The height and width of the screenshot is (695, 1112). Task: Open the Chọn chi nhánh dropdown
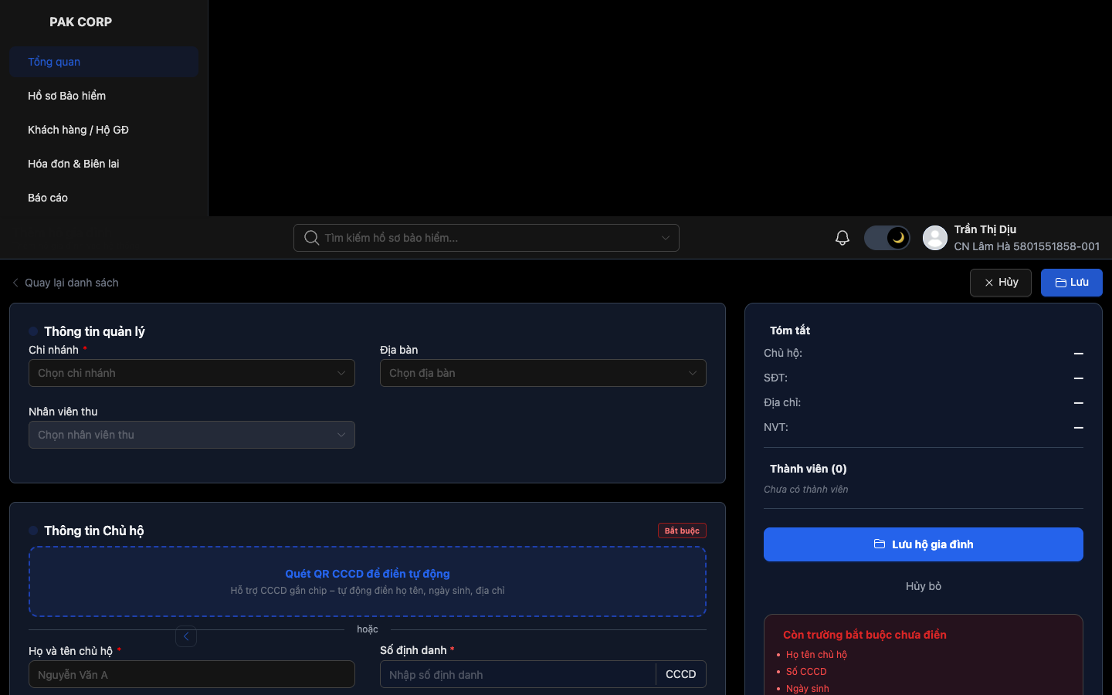coord(192,373)
